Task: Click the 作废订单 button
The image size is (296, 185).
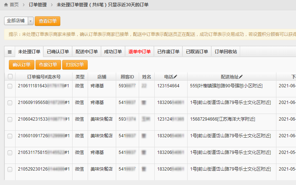Action: coord(48,65)
